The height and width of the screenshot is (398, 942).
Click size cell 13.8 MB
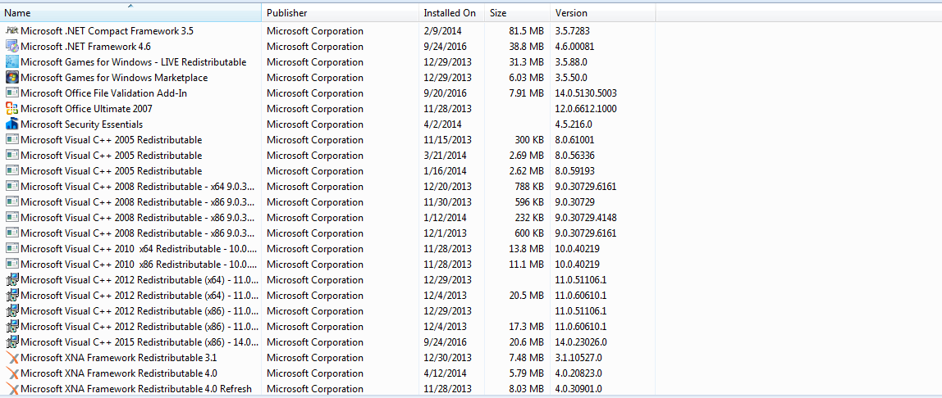tap(526, 249)
